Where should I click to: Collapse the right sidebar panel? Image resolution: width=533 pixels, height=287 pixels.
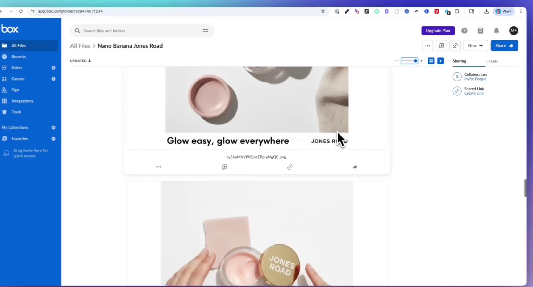(x=440, y=61)
